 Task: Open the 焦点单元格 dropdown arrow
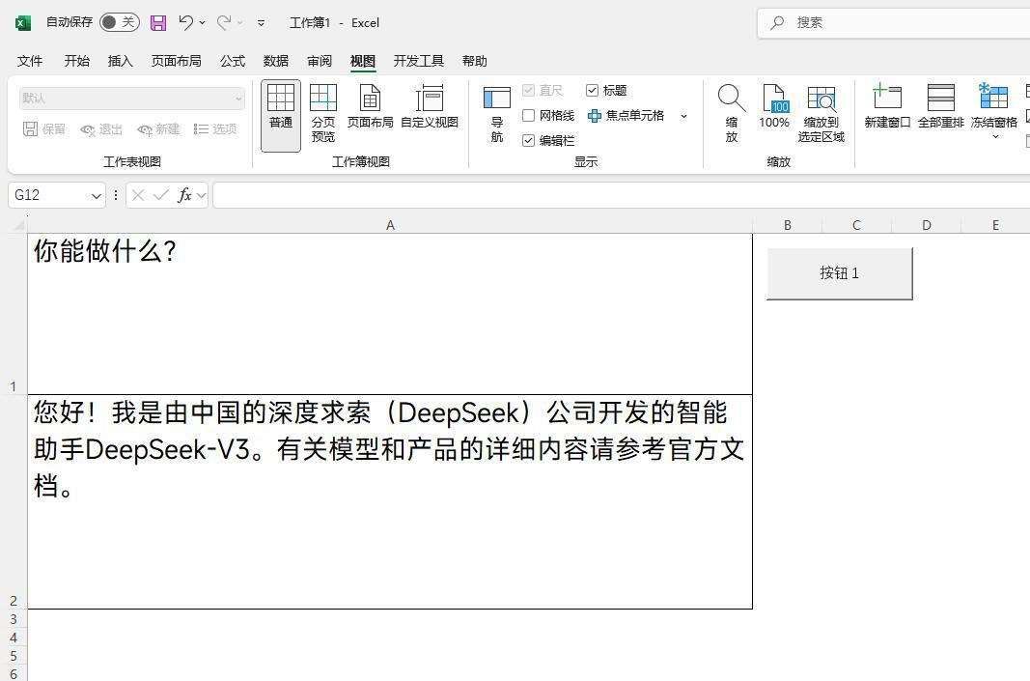682,115
